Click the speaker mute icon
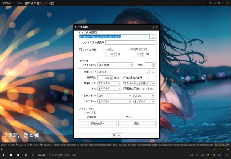Viewport: 231px width, 159px height. pos(214,149)
